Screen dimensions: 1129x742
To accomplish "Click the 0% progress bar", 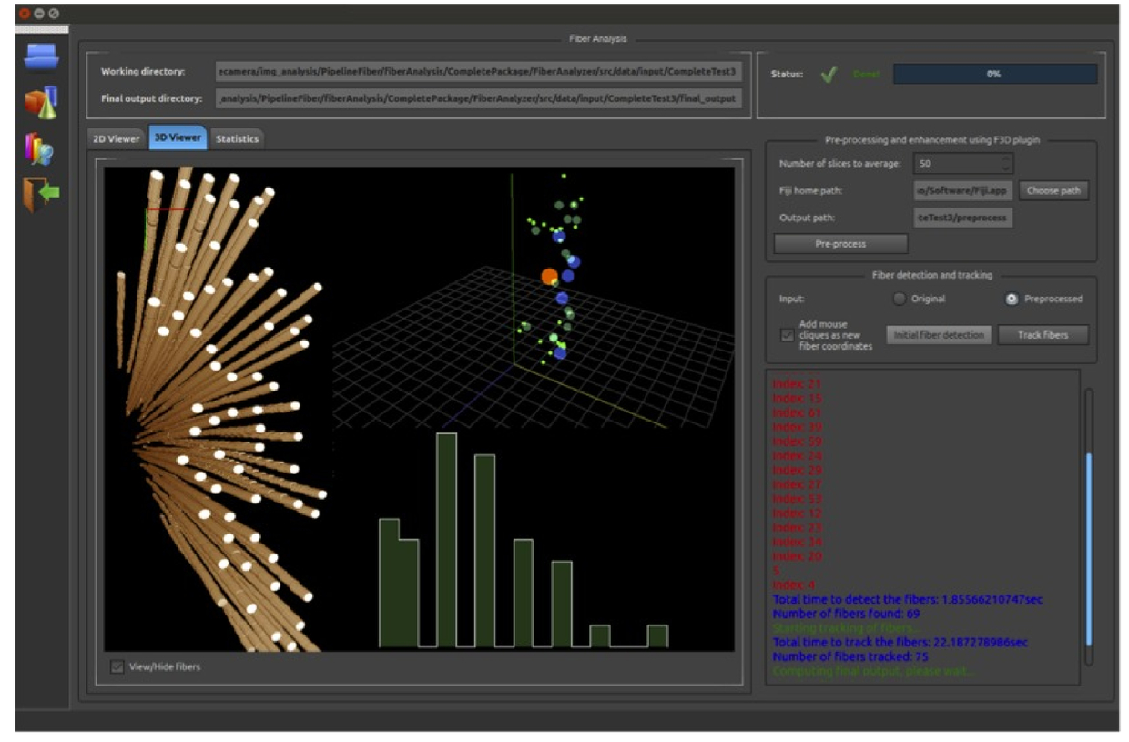I will pos(994,75).
